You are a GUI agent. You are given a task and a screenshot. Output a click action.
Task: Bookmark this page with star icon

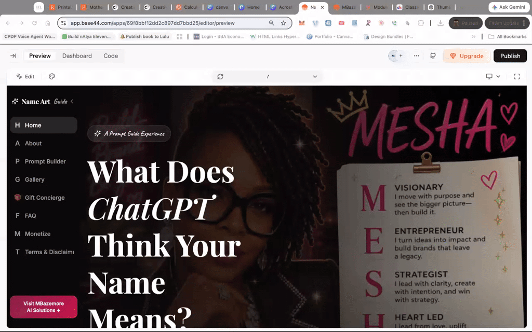pos(283,23)
